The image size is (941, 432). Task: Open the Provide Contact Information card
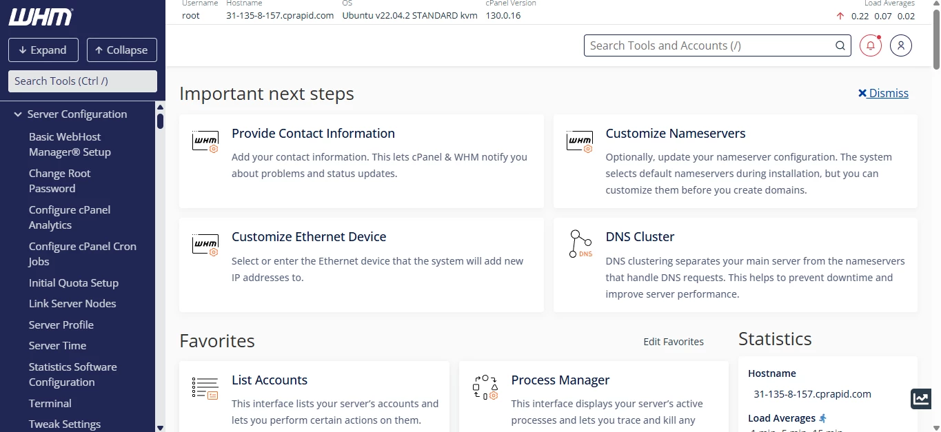click(313, 134)
